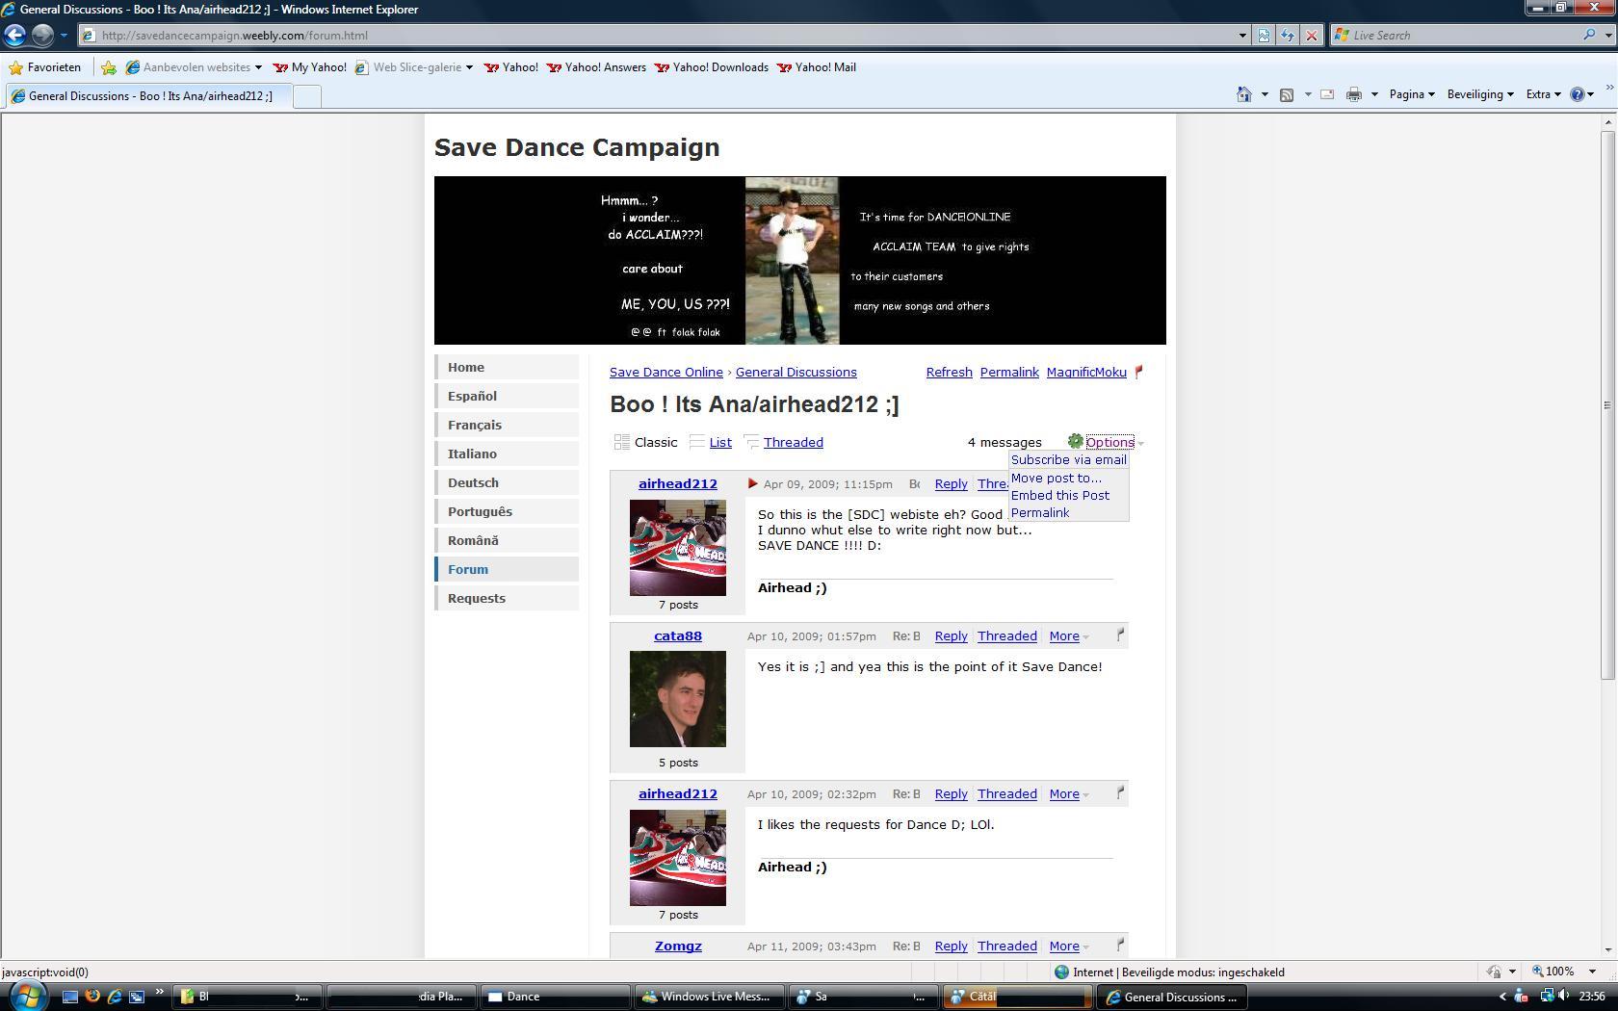
Task: Choose Subscribe via email from Options menu
Action: pyautogui.click(x=1068, y=460)
